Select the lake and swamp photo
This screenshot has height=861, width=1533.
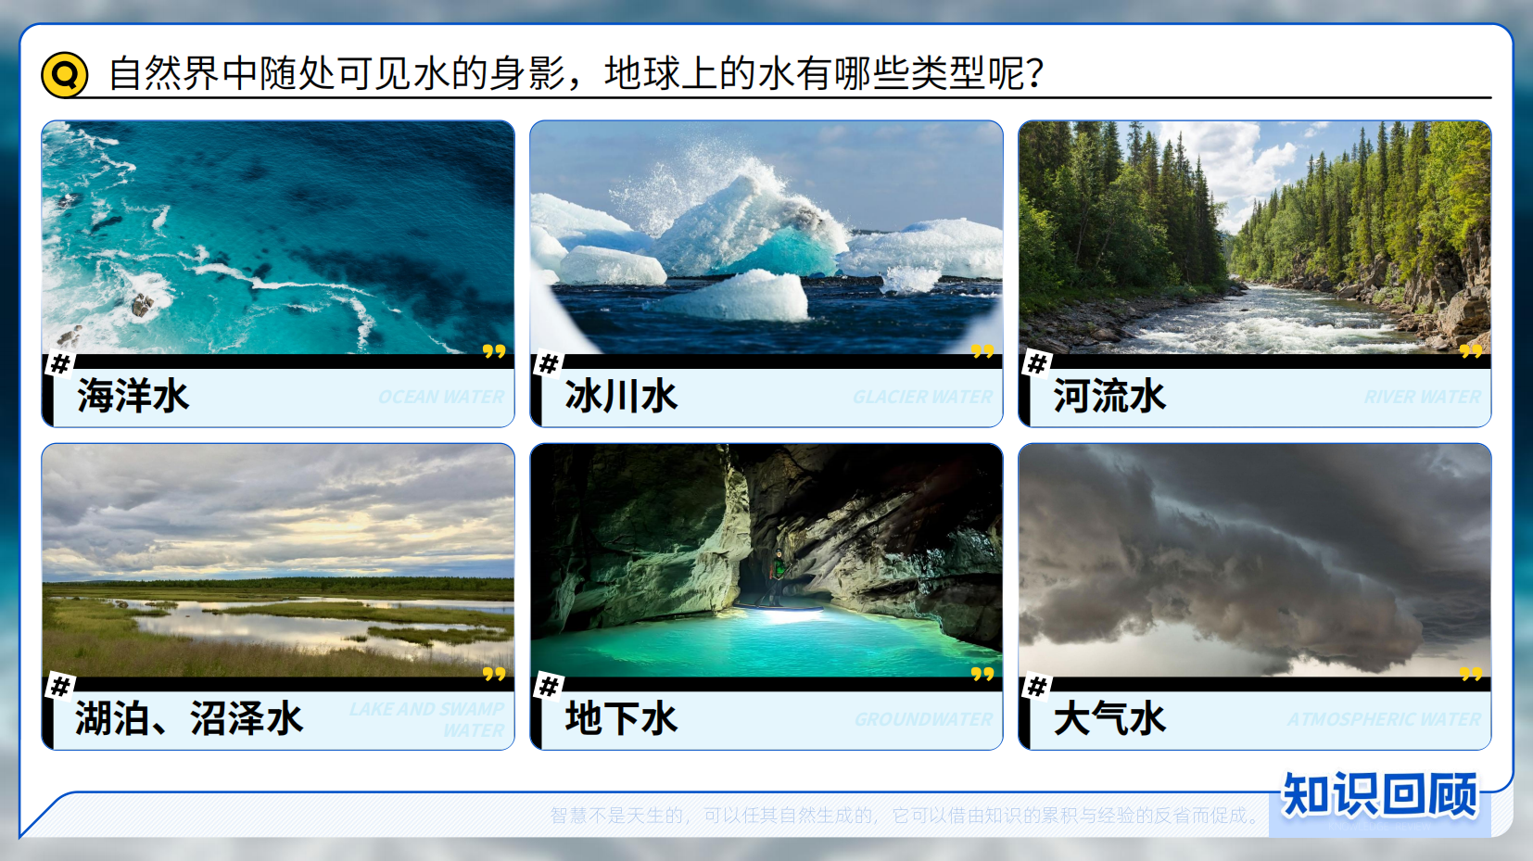pyautogui.click(x=278, y=560)
